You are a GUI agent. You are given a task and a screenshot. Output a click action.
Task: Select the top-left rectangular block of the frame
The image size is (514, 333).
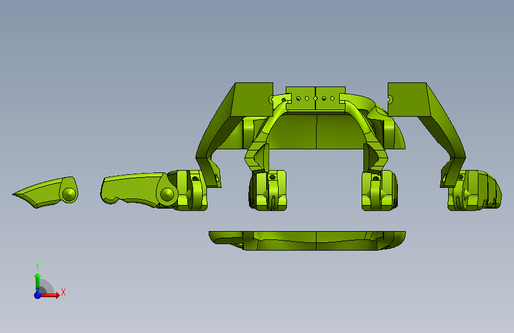tap(252, 100)
